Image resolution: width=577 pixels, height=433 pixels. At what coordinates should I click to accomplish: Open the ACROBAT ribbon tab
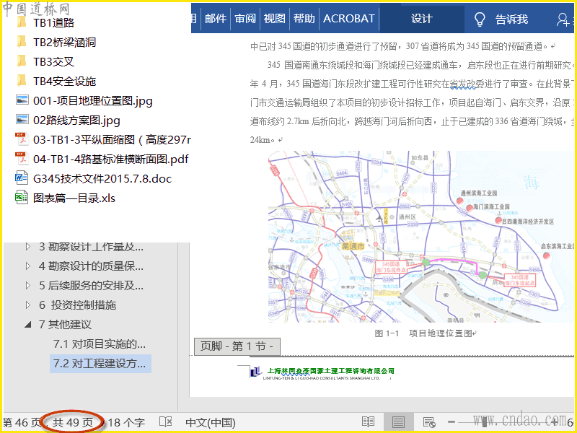coord(348,19)
